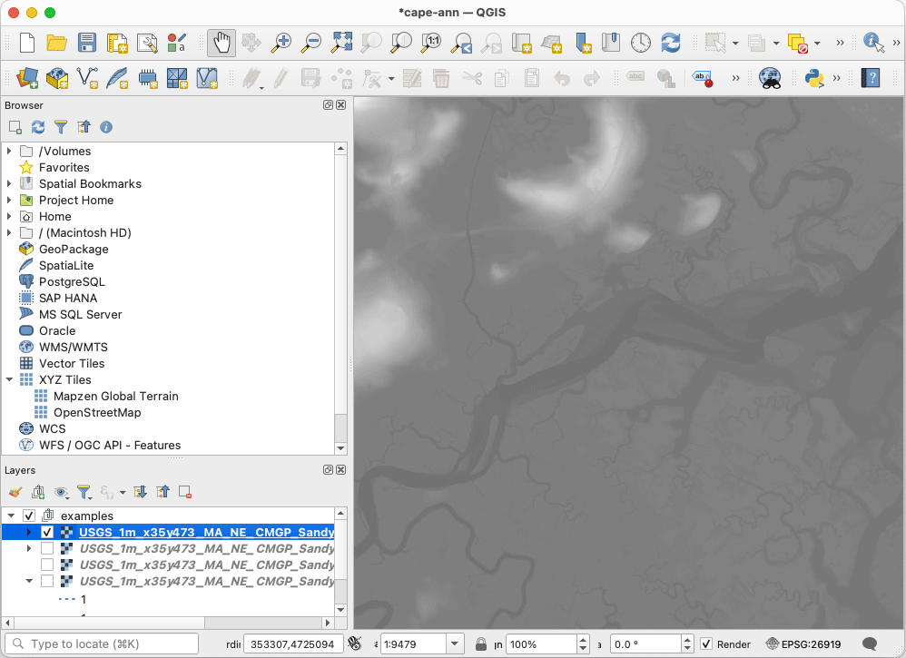Click the lock scale button in status bar
Screen dimensions: 906x658
(x=480, y=643)
